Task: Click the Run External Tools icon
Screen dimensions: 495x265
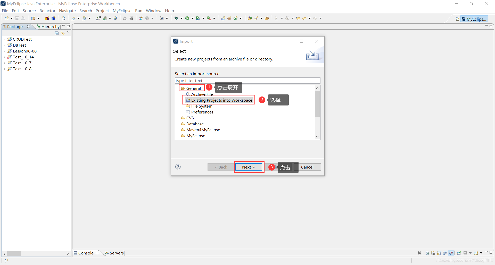Action: [209, 18]
